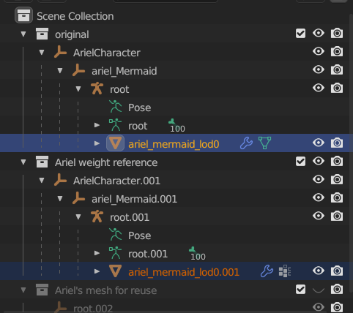Select the root.001 armature data entry
This screenshot has width=353, height=313.
pos(148,254)
